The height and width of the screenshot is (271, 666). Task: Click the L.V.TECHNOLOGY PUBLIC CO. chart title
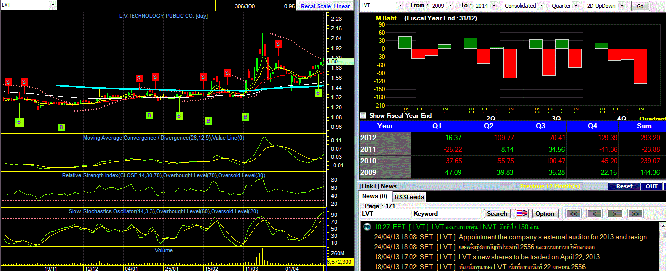click(x=163, y=16)
